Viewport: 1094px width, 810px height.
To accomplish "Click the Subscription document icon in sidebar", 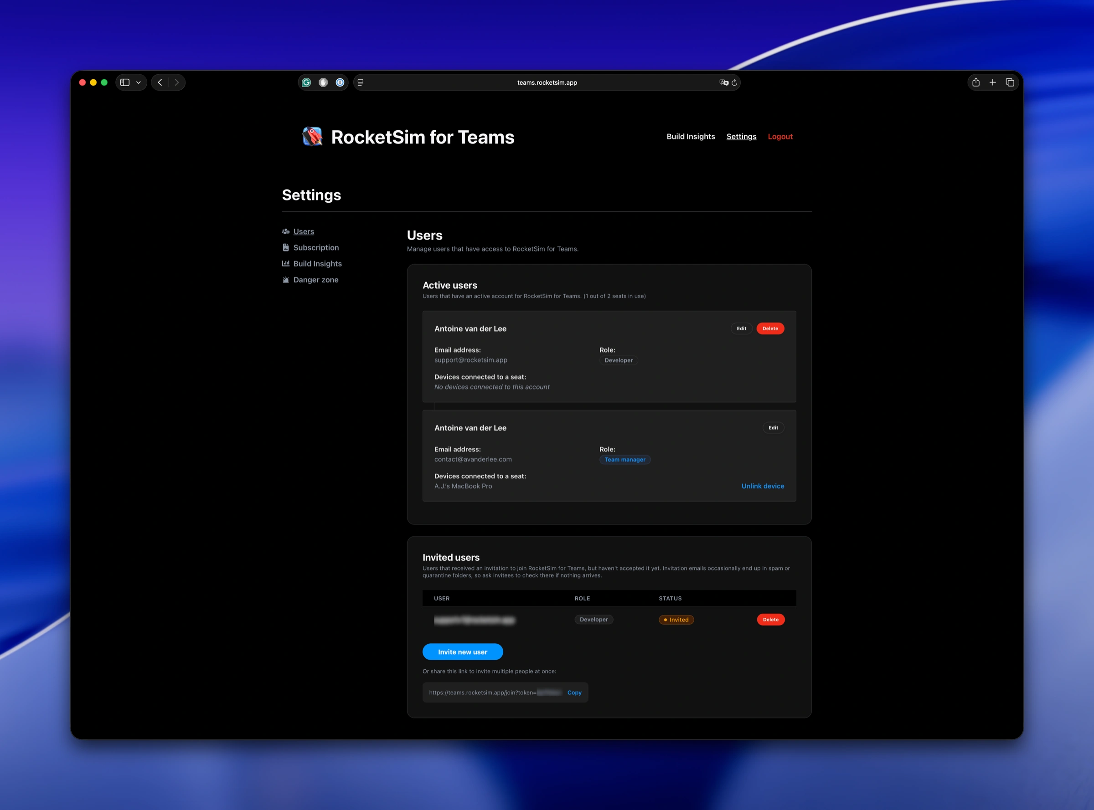I will [x=285, y=248].
